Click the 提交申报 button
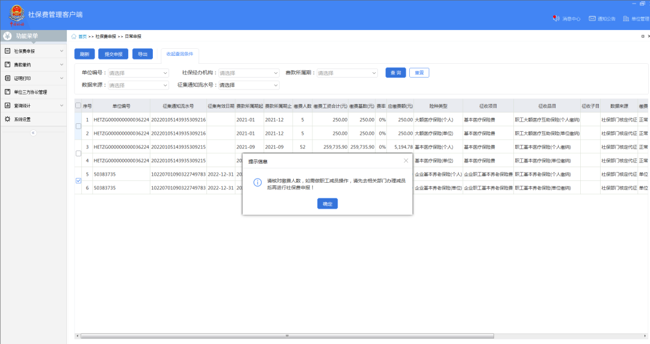Screen dimensions: 650x344 coord(113,54)
